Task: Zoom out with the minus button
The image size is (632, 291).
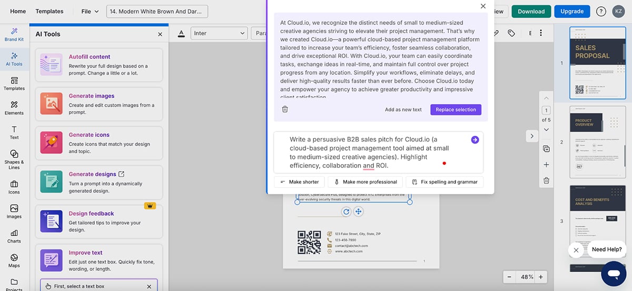Action: [509, 277]
